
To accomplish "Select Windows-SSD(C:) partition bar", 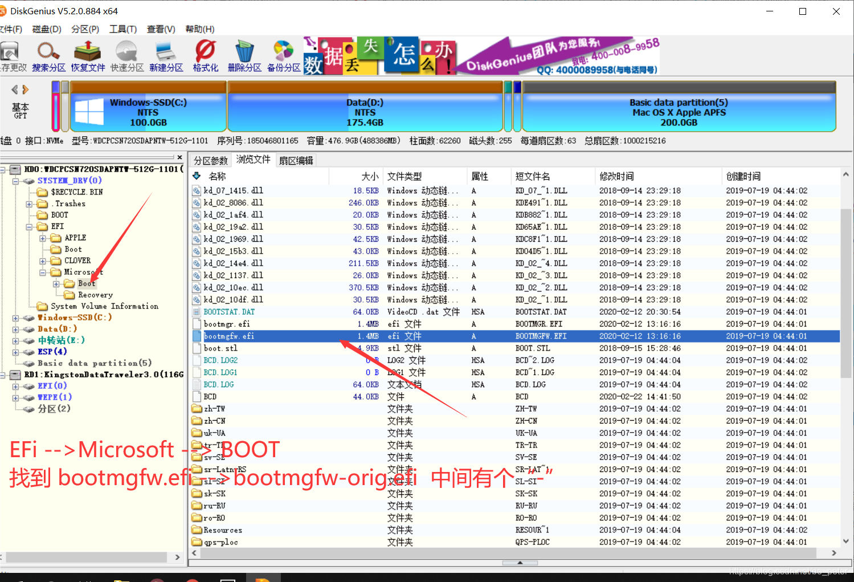I will [148, 107].
